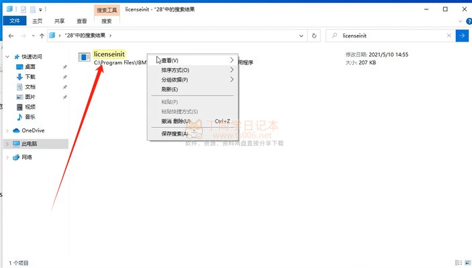472x268 pixels.
Task: Click the Up one level arrow
Action: click(42, 35)
